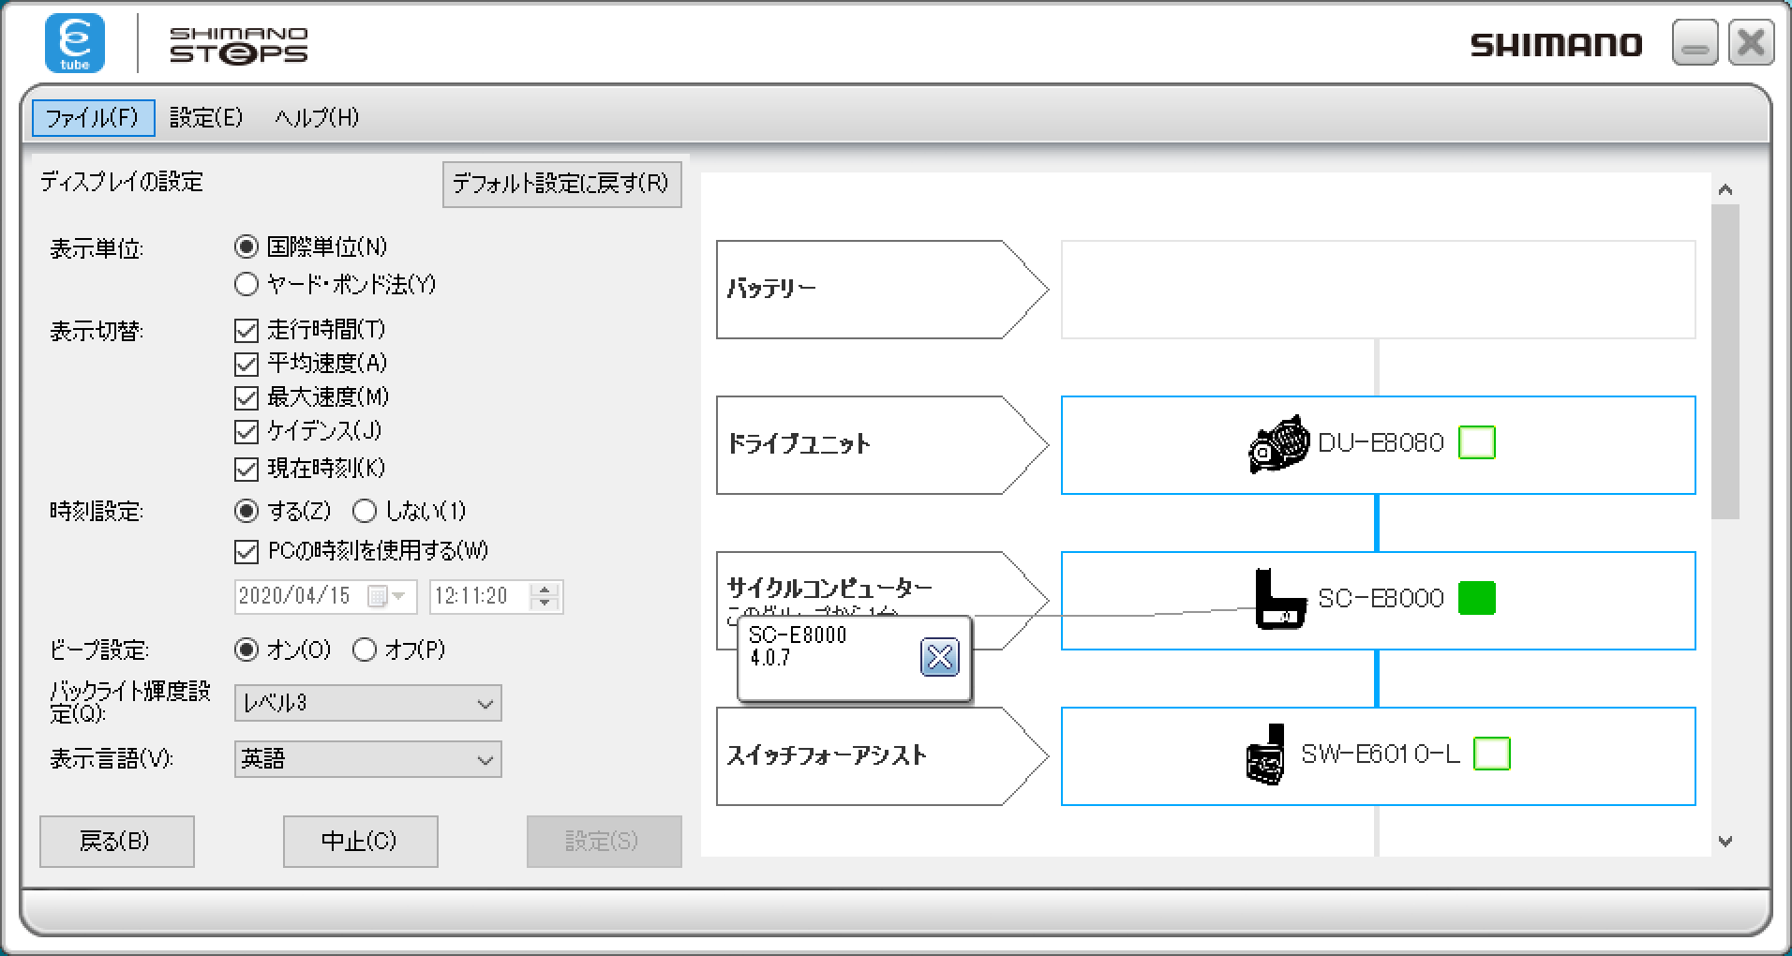Click the DU-E8080 drive unit icon

click(x=1278, y=444)
